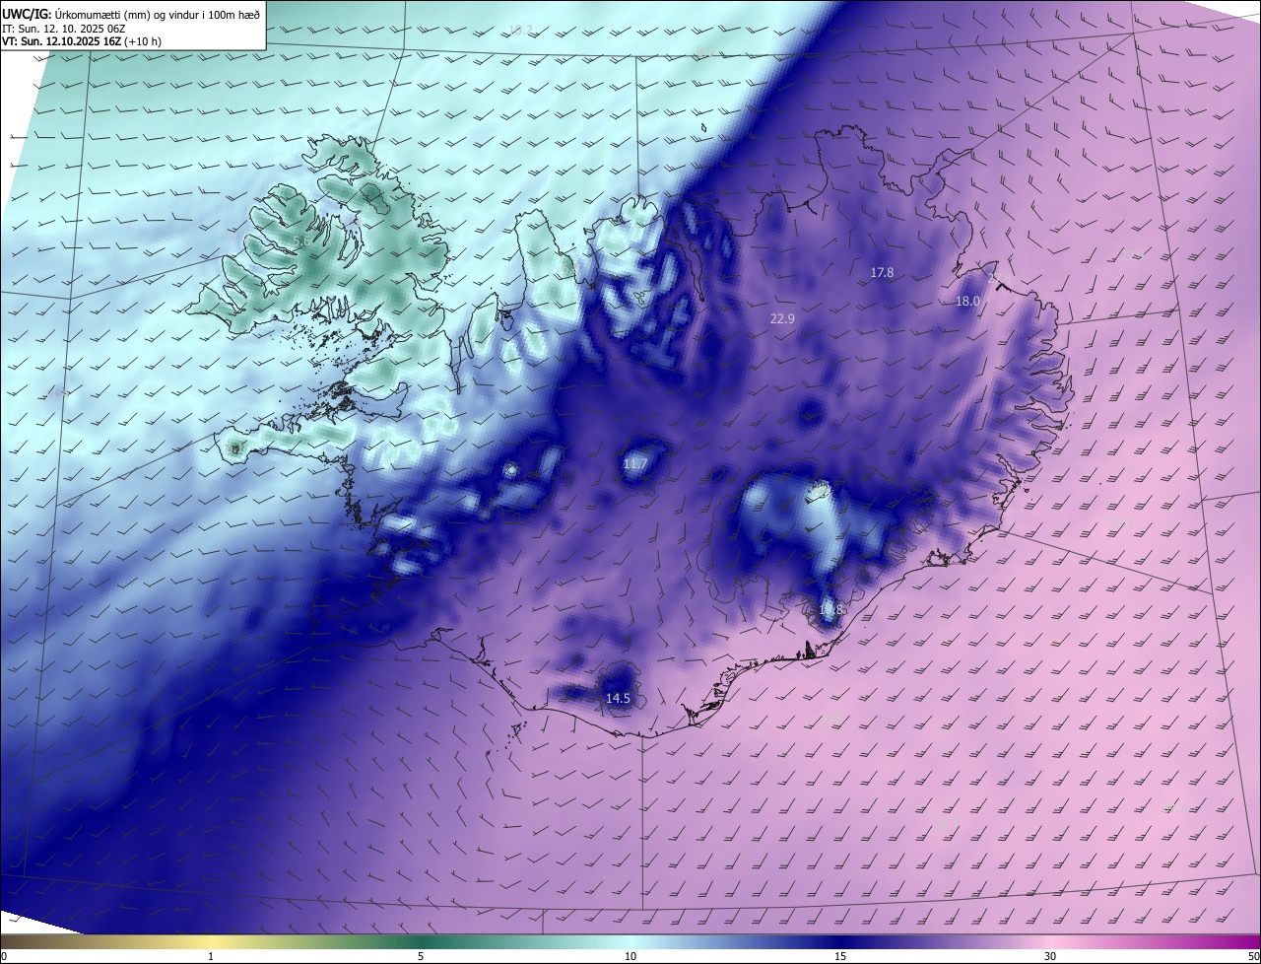Click the 18.0 value in the east

point(967,301)
